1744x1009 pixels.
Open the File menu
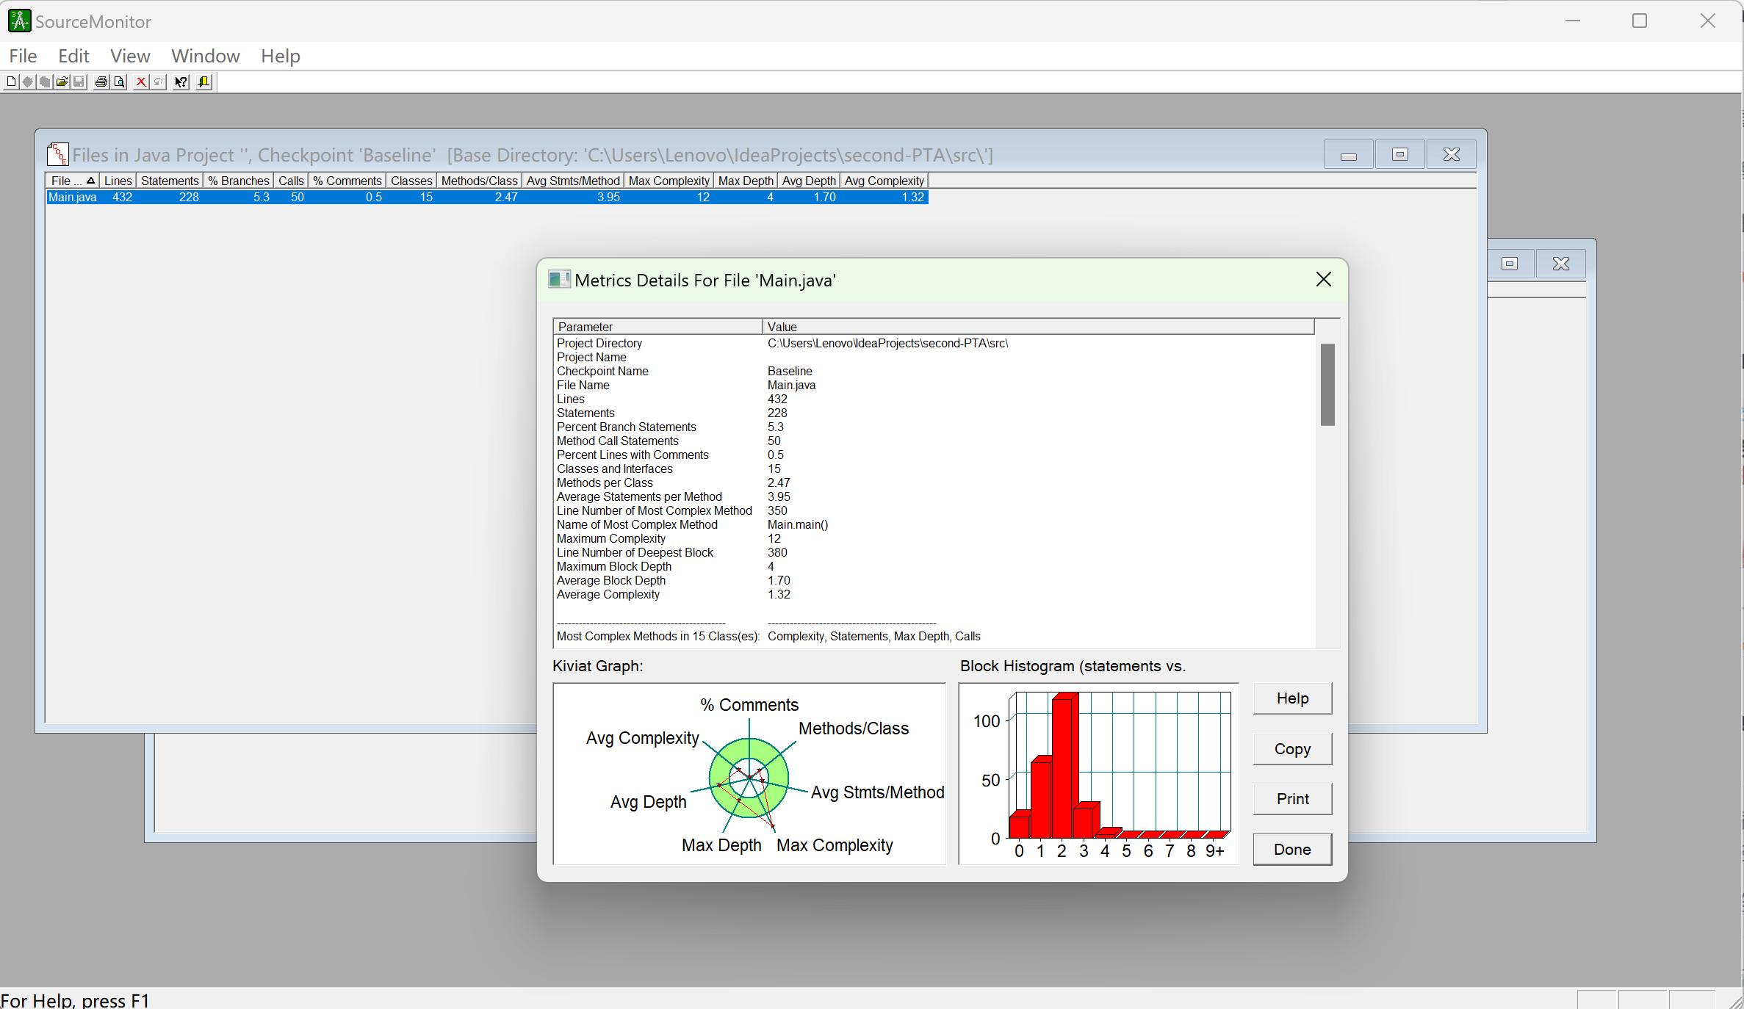pos(23,56)
